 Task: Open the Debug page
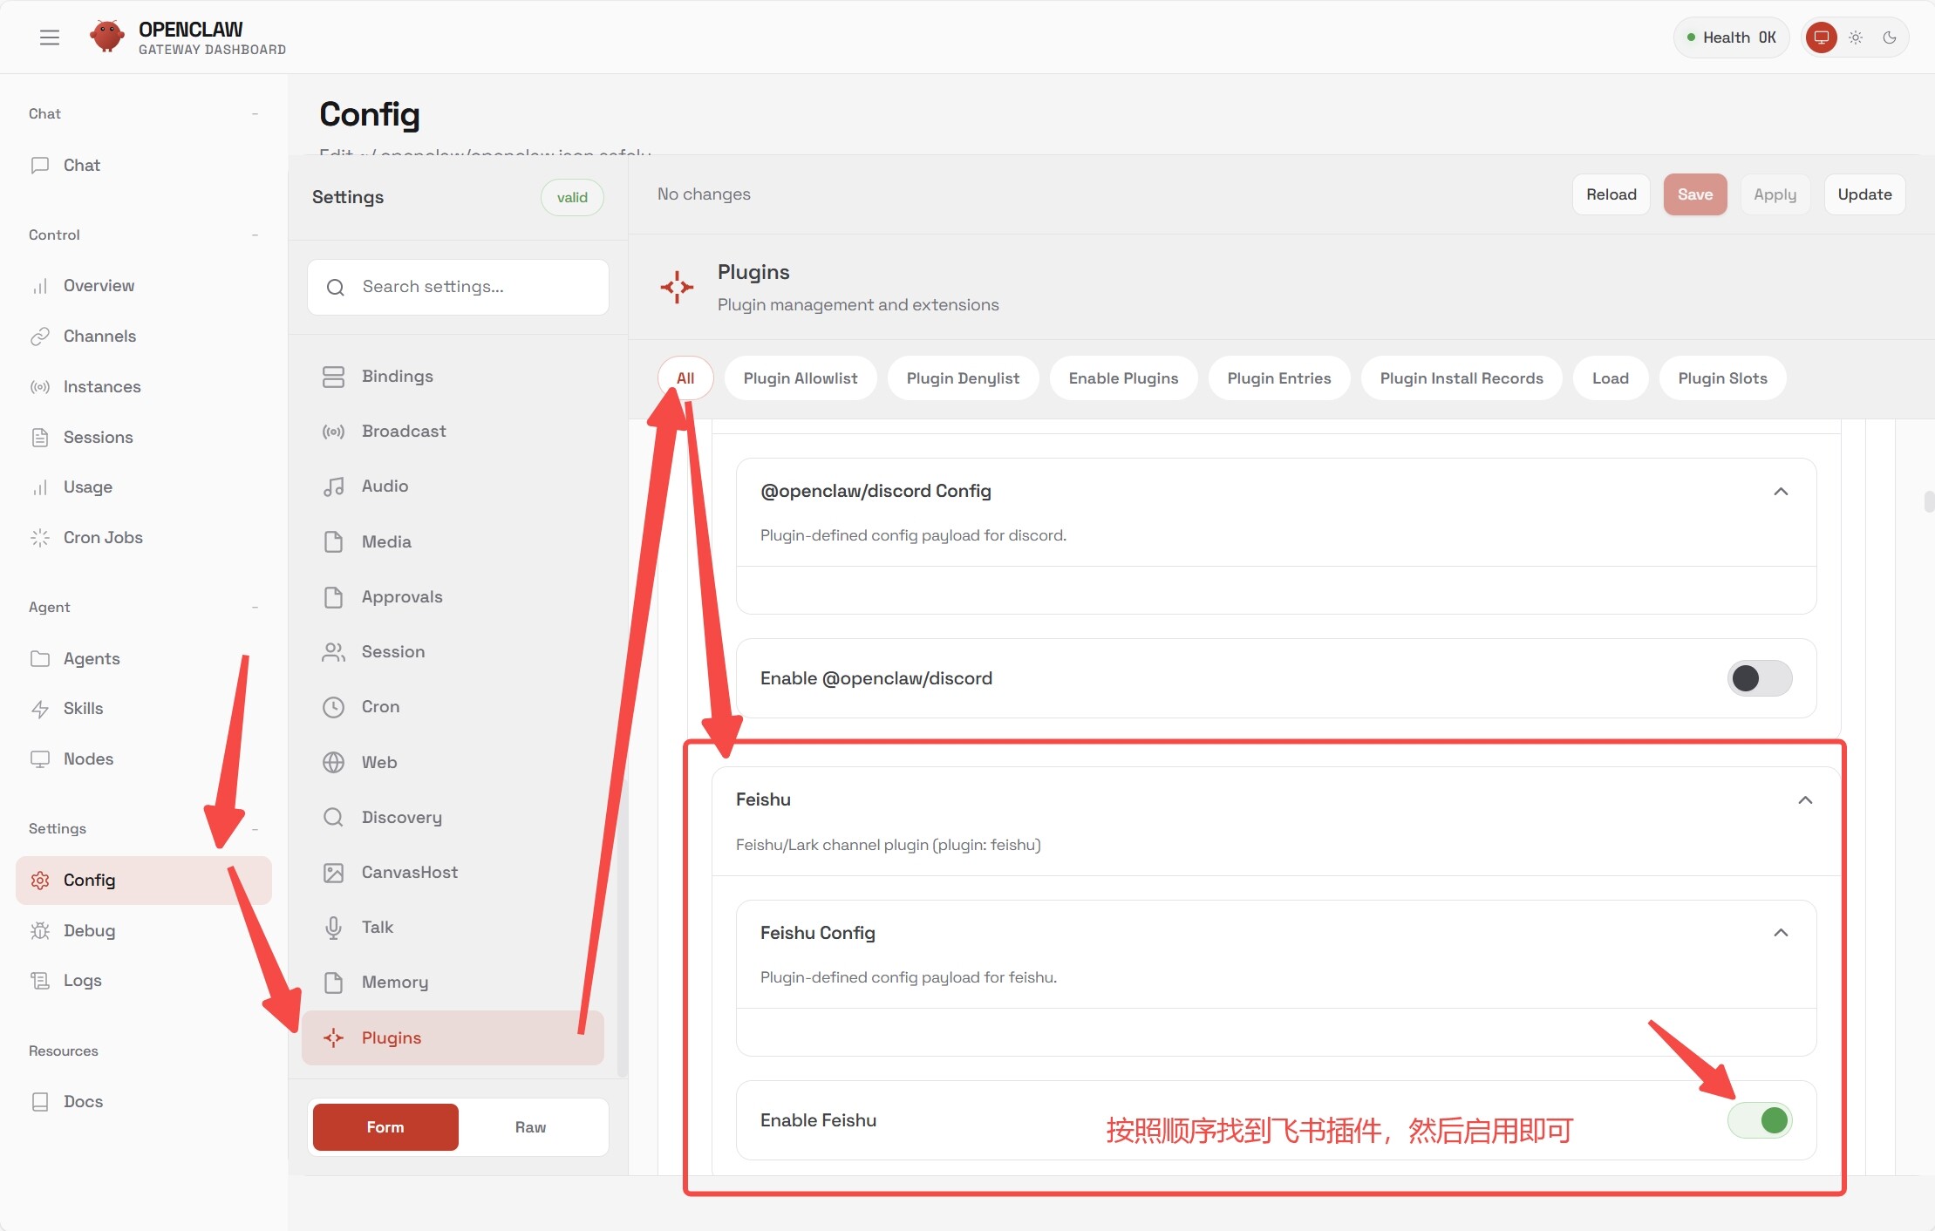pyautogui.click(x=89, y=930)
